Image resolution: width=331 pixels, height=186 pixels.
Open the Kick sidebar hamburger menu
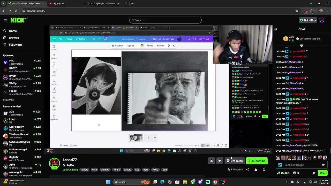tap(5, 20)
